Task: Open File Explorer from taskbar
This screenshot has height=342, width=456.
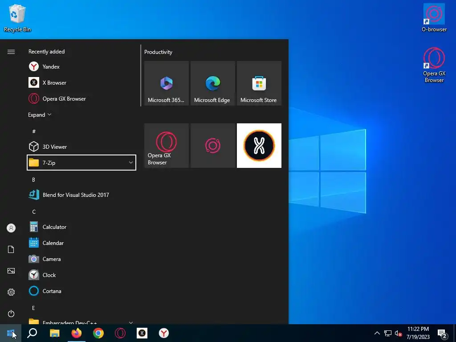Action: (x=54, y=333)
